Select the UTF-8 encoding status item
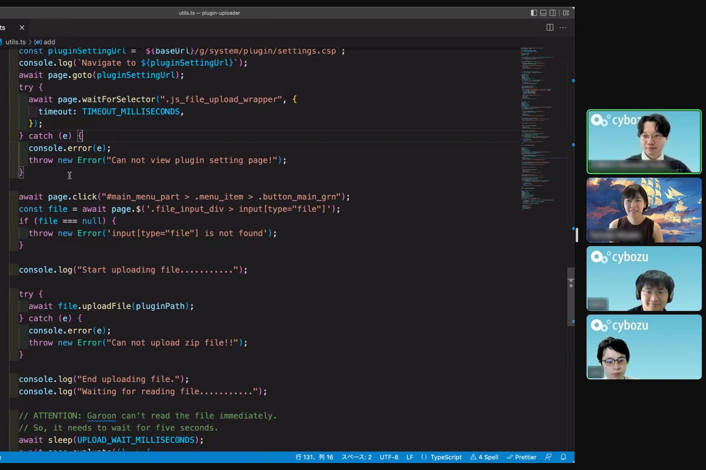The image size is (706, 470). 389,457
